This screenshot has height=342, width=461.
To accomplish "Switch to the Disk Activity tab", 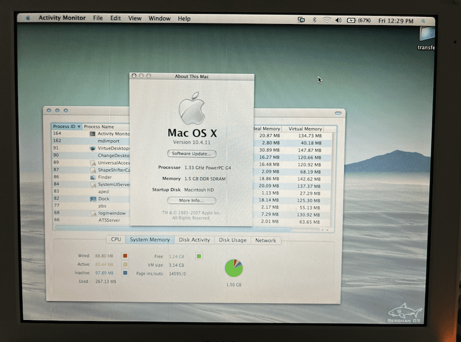I will click(x=194, y=240).
